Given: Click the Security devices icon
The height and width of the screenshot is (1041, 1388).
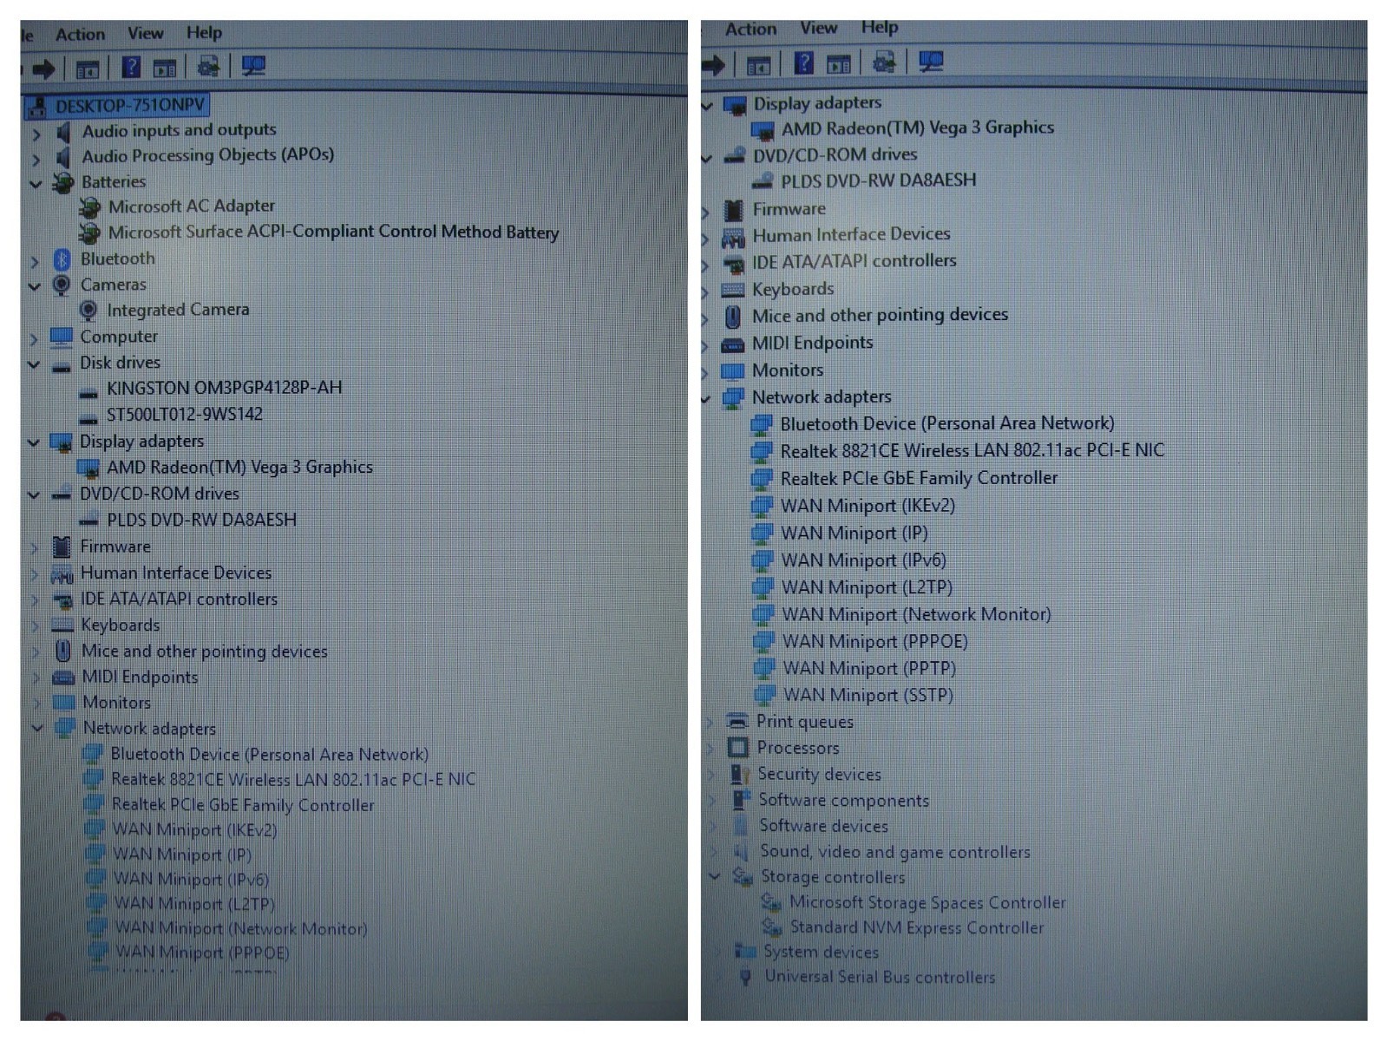Looking at the screenshot, I should click(x=740, y=774).
